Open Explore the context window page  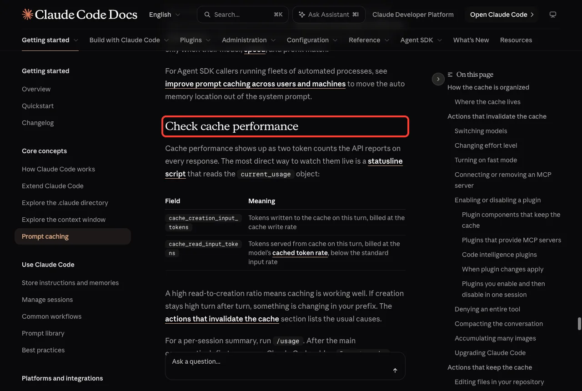tap(64, 220)
